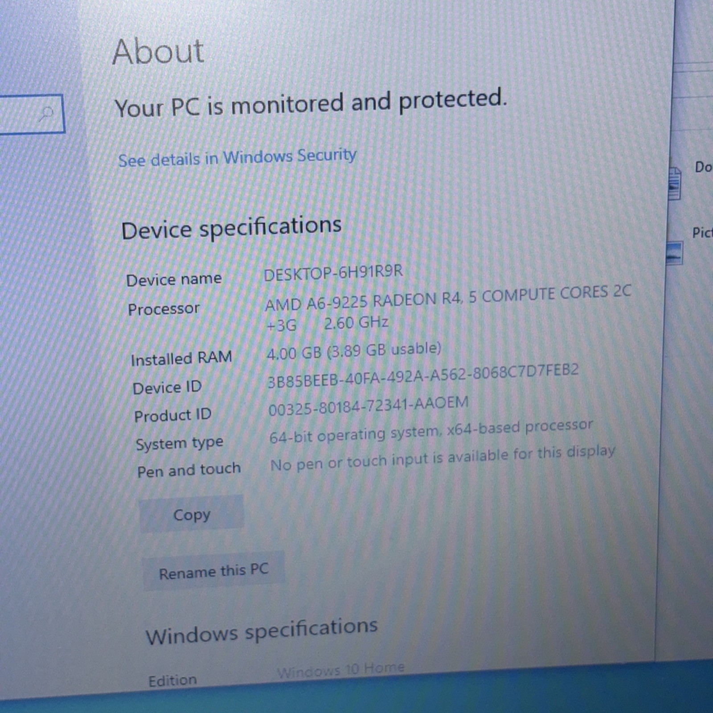This screenshot has width=713, height=713.
Task: Select the Product ID 00325-80184-72341-AAOEM
Action: pyautogui.click(x=368, y=406)
